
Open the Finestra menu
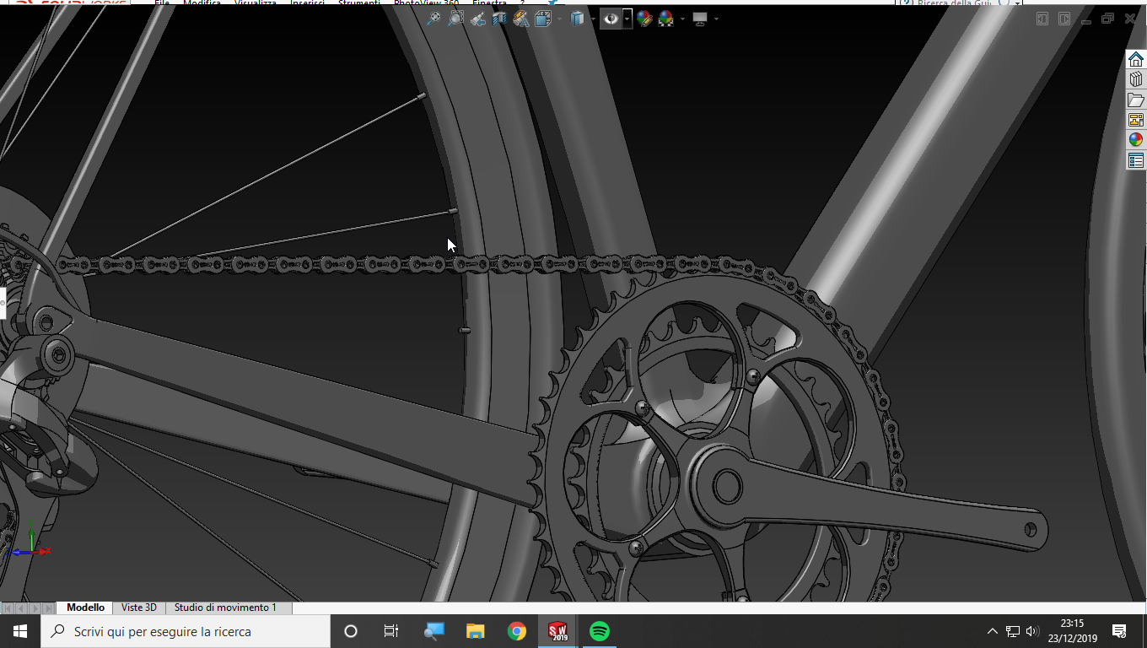point(490,3)
